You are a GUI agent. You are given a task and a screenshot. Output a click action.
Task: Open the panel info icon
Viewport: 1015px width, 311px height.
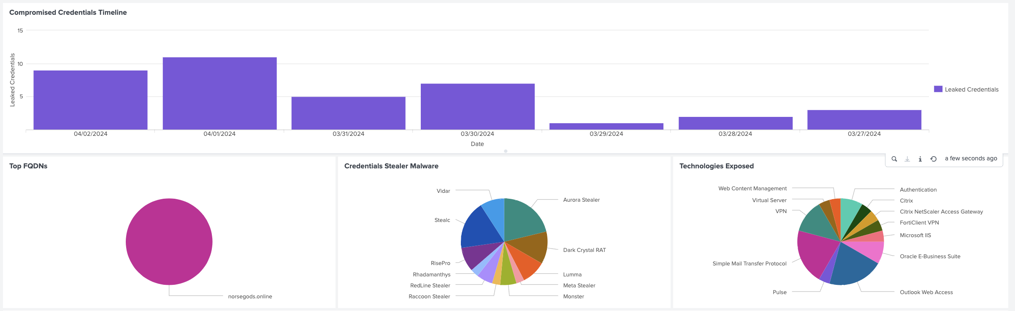pos(920,159)
